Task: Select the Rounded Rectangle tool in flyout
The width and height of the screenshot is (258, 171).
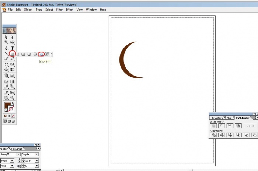Action: (23, 54)
